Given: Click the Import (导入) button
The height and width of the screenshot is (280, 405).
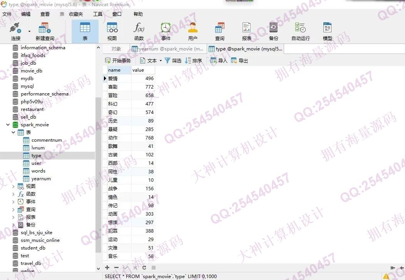Looking at the screenshot, I should click(219, 61).
